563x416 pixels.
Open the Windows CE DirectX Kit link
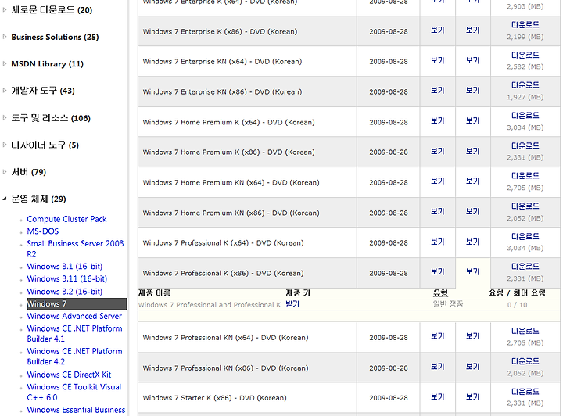(69, 375)
